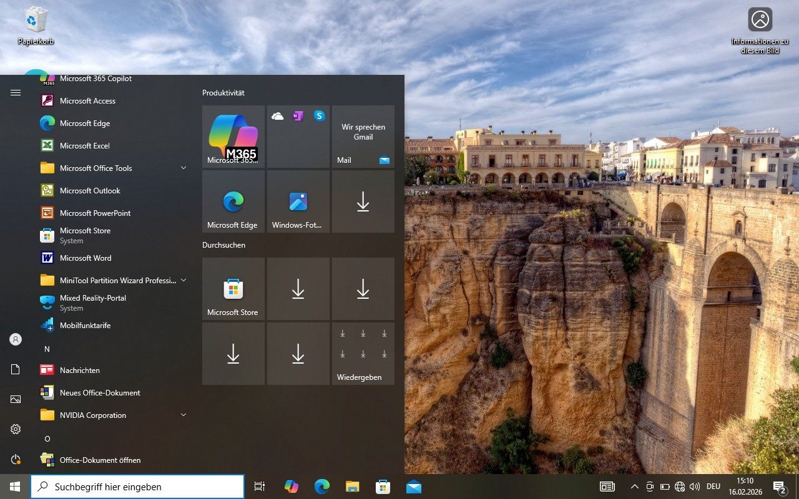Show hidden system tray icons
The width and height of the screenshot is (799, 499).
coord(635,487)
